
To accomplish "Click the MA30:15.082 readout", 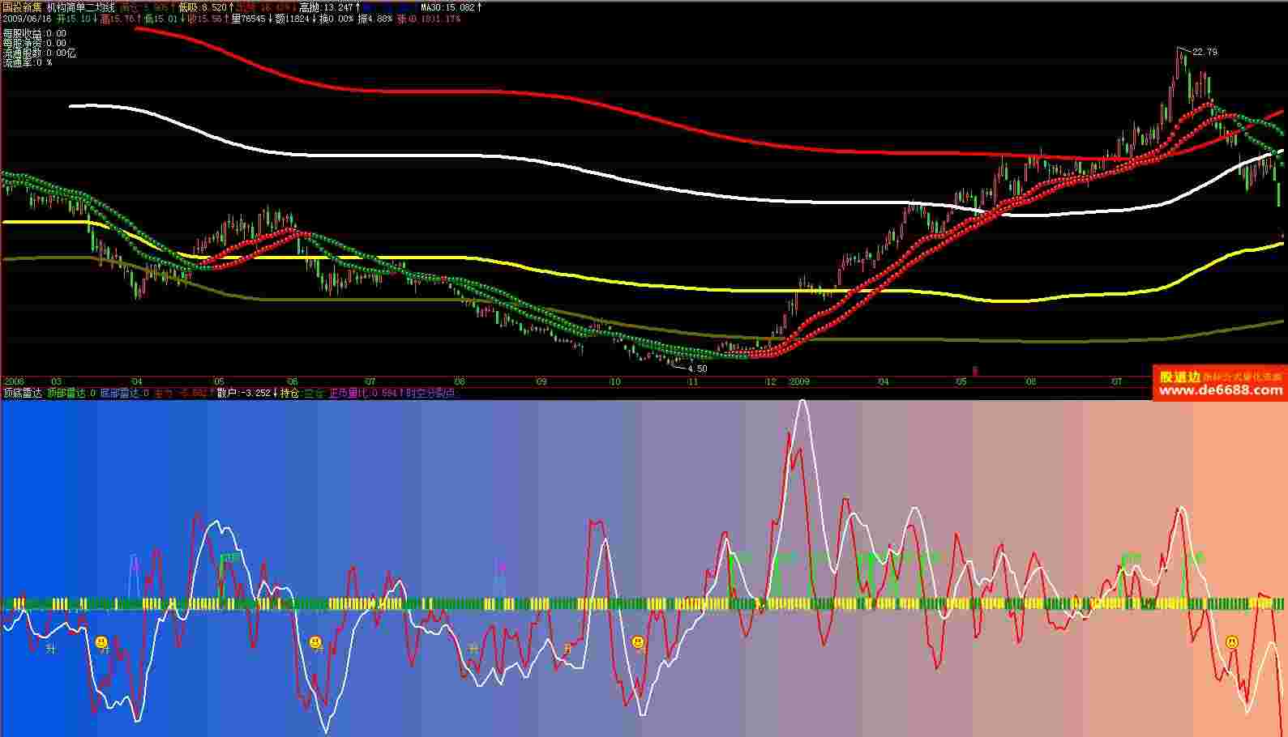I will point(448,7).
